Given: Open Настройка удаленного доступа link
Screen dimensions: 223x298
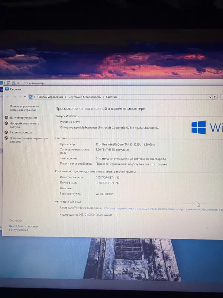Looking at the screenshot, I should [x=25, y=125].
